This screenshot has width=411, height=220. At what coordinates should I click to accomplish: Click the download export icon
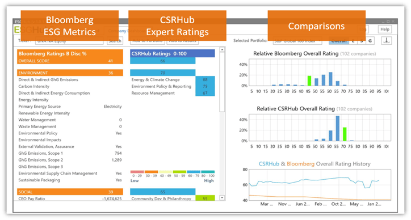(387, 41)
